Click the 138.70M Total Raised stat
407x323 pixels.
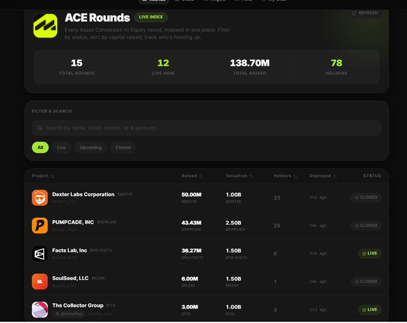[x=250, y=67]
